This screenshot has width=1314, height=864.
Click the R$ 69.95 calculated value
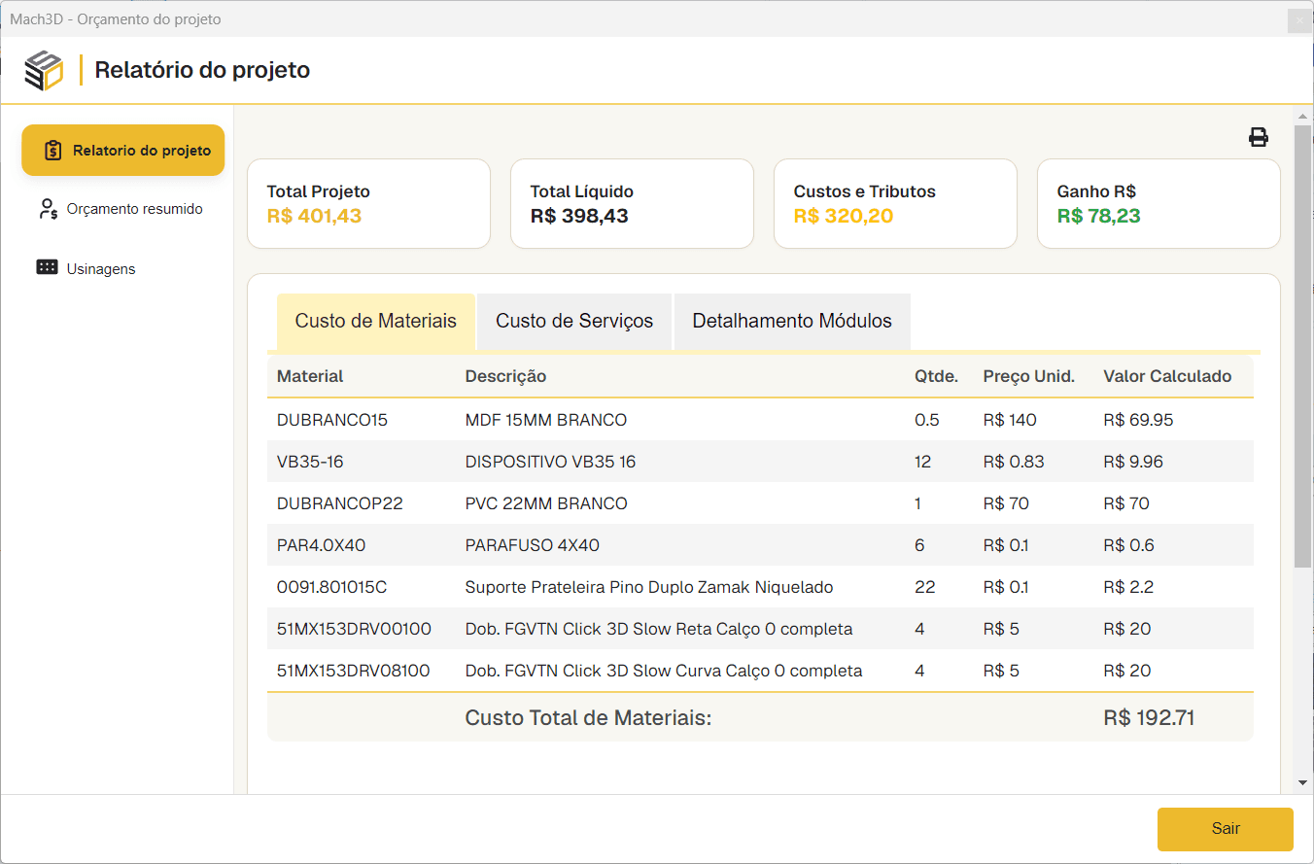[x=1137, y=420]
